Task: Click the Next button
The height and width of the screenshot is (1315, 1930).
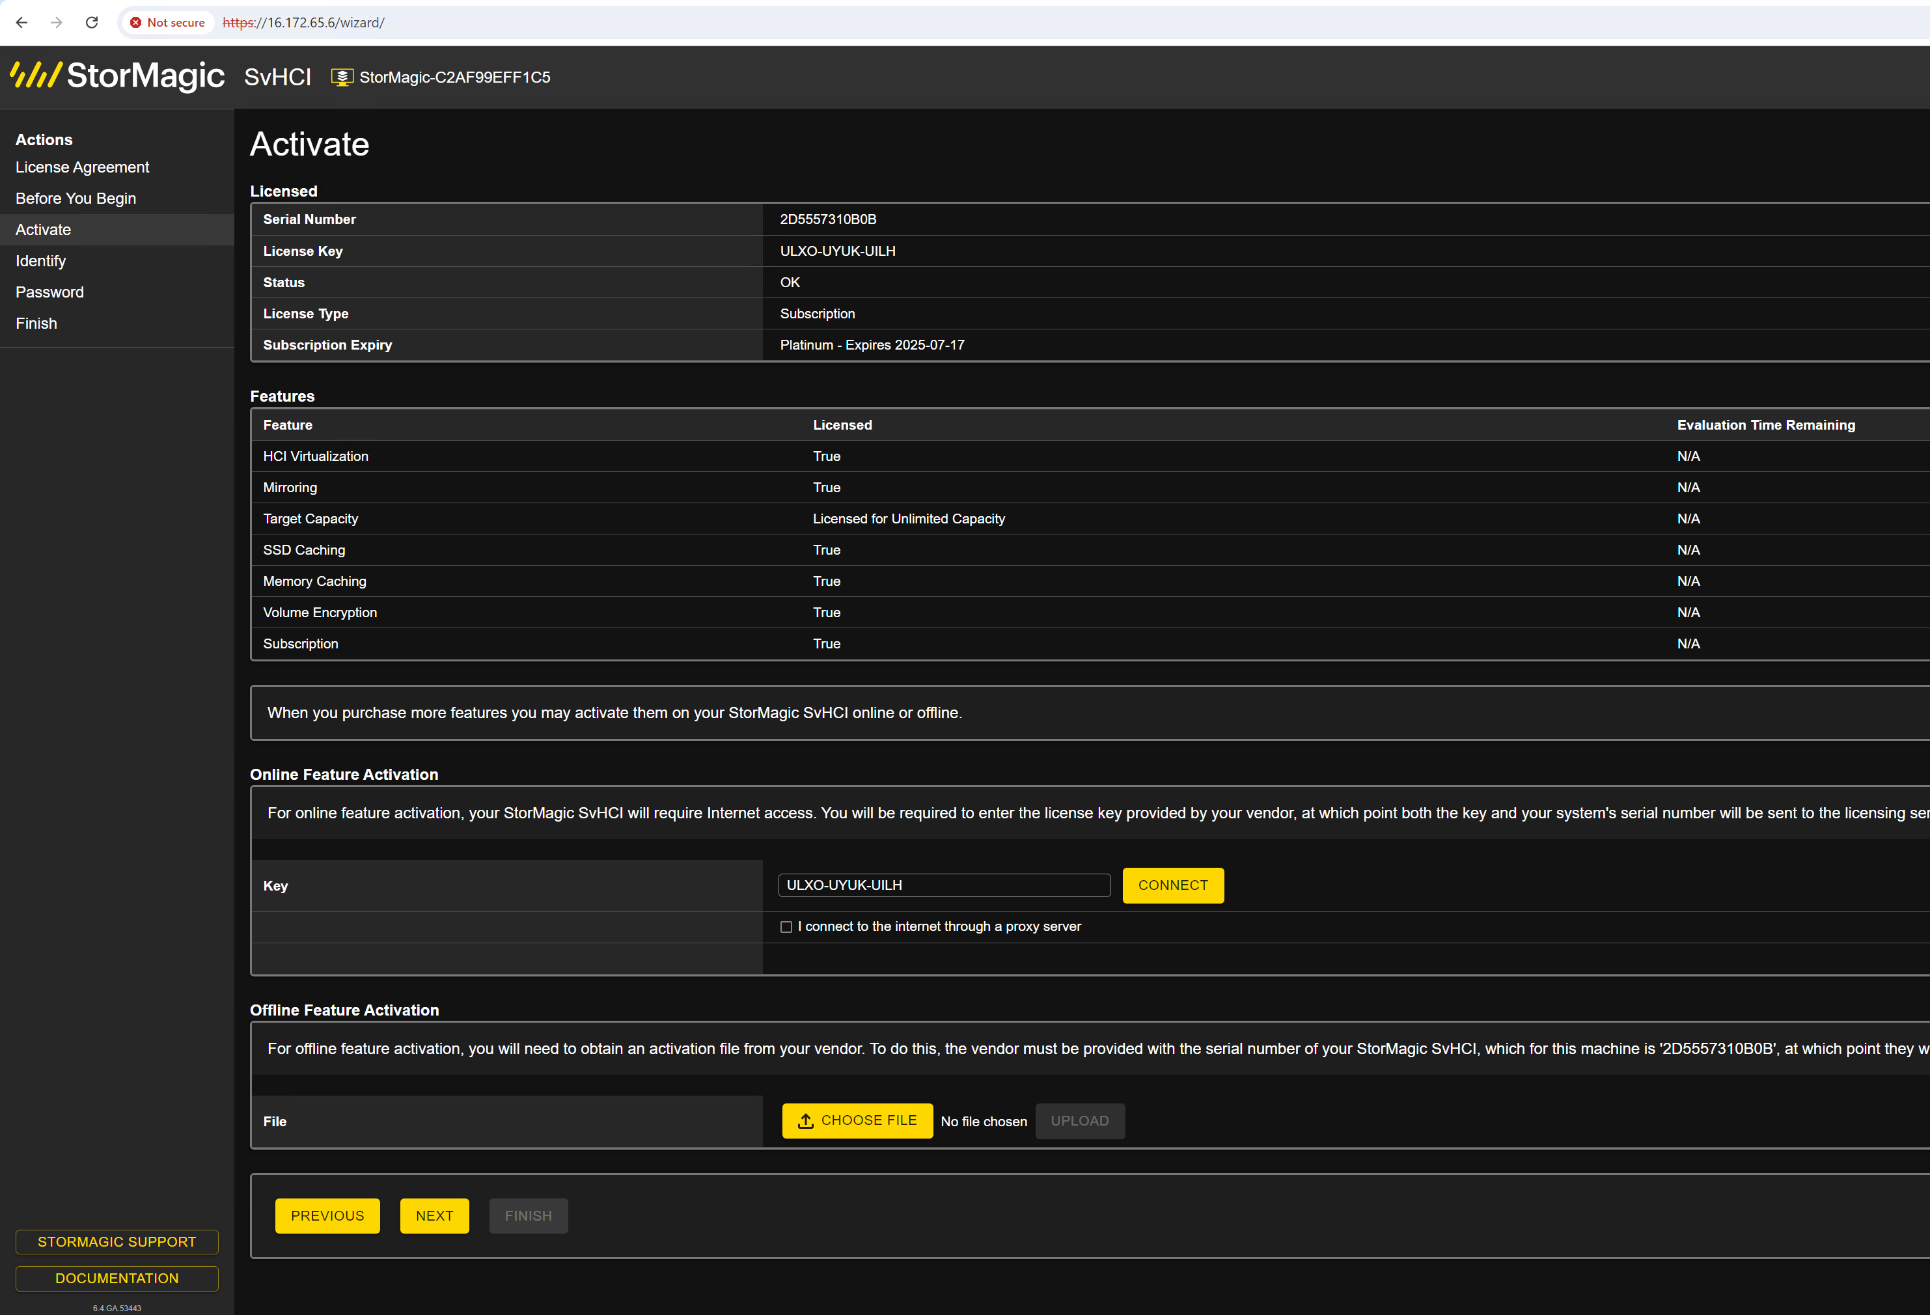Action: 434,1215
